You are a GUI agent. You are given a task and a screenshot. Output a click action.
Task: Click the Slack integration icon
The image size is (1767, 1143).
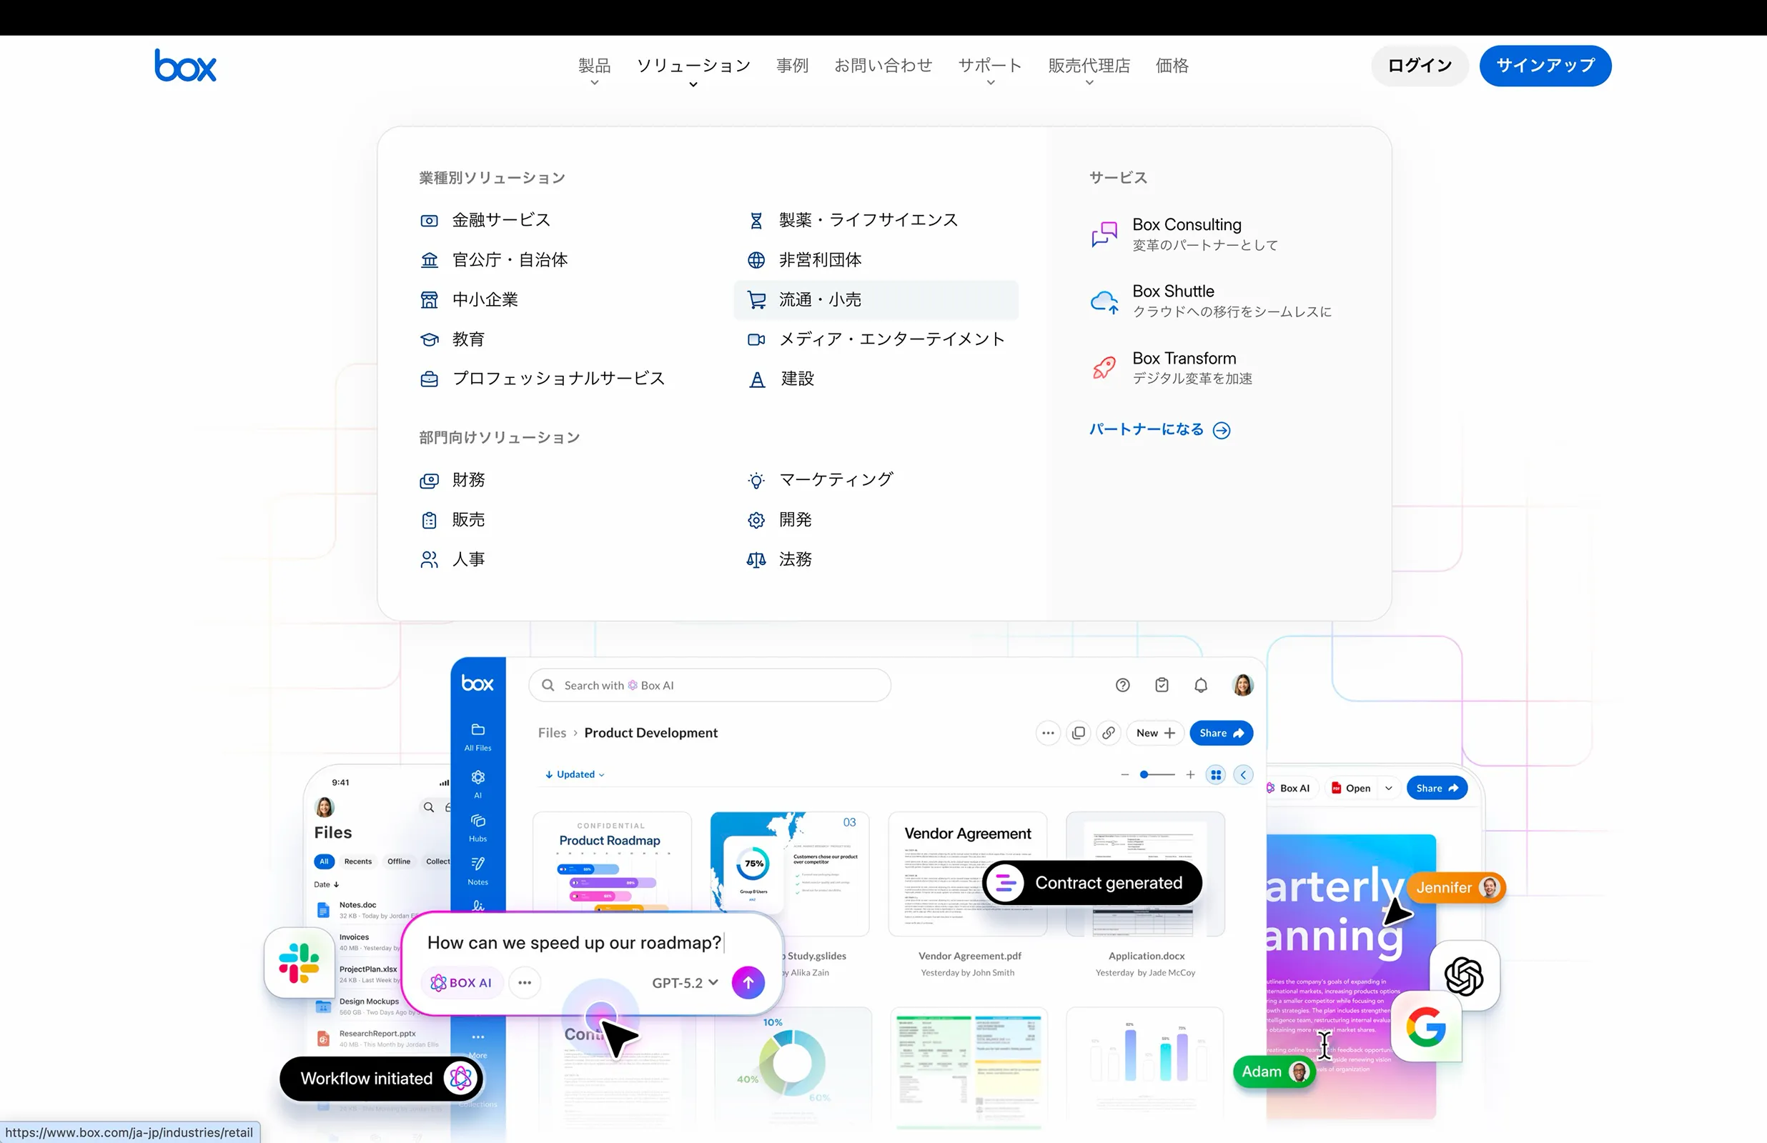(x=300, y=963)
